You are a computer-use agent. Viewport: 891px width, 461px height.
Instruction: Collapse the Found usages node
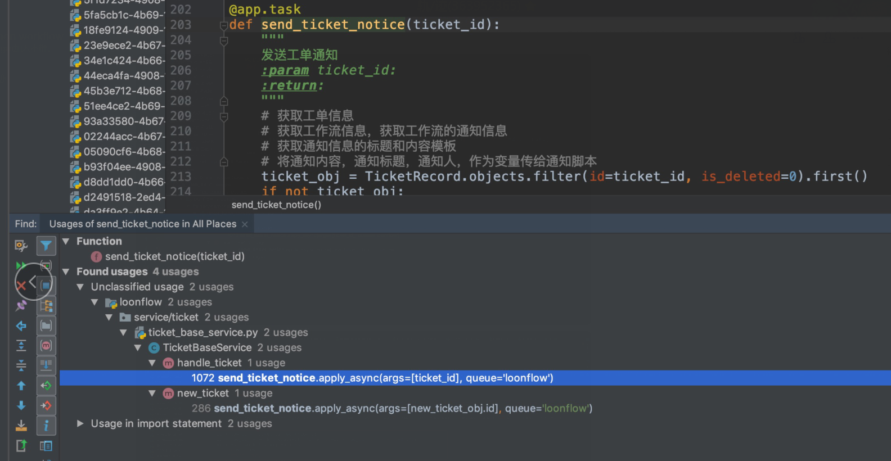point(66,272)
